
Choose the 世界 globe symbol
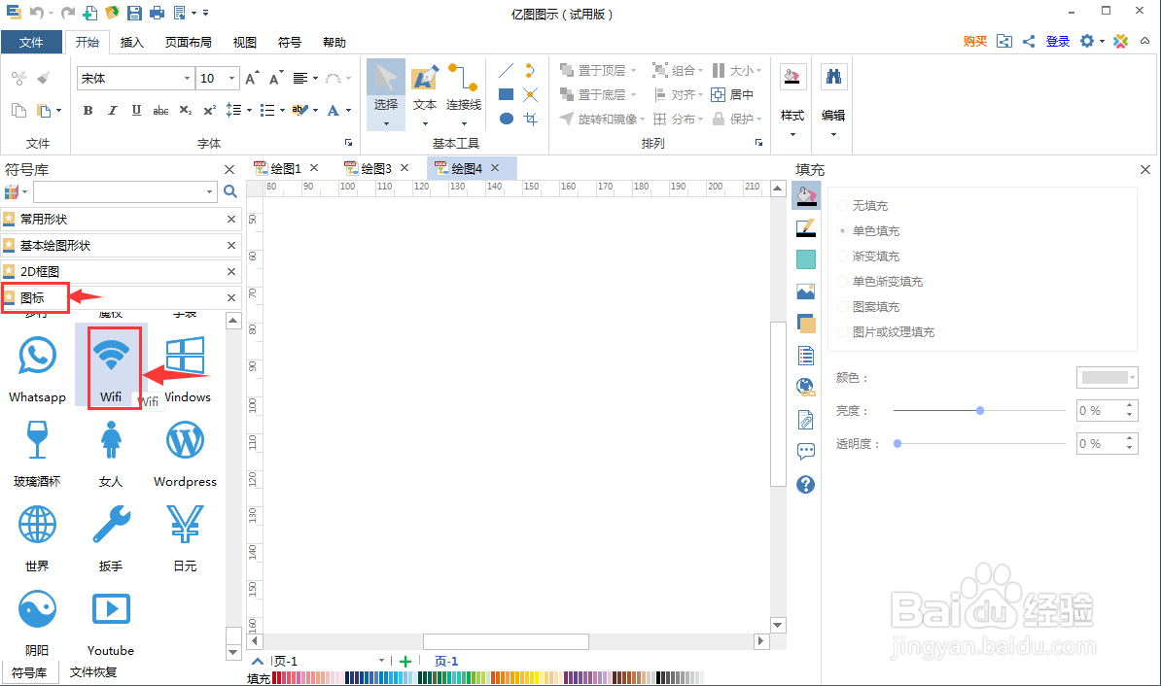[x=37, y=524]
